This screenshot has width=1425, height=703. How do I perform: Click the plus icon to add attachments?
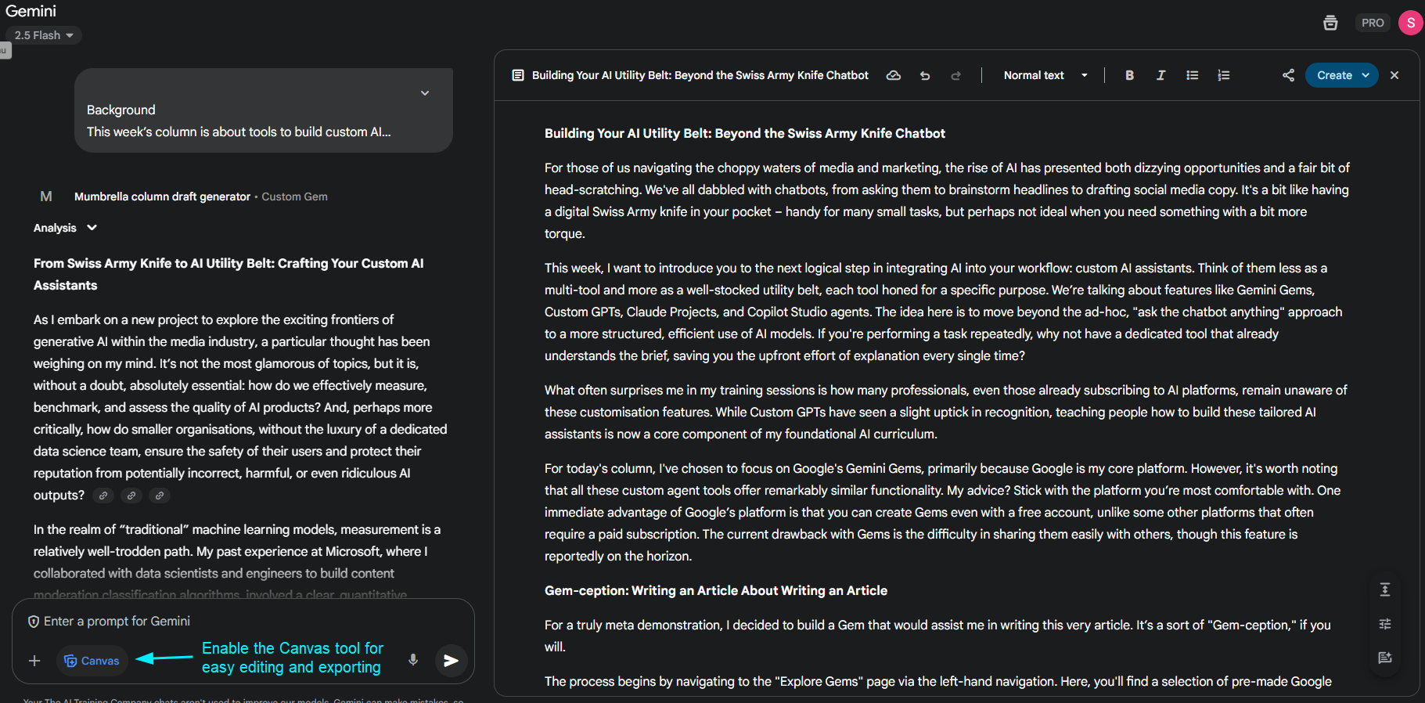pos(34,661)
